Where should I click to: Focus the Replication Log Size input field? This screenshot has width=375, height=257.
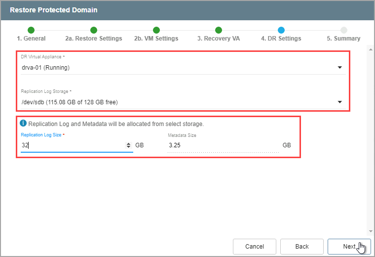click(x=72, y=145)
